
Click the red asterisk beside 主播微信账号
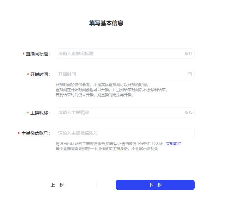19,134
